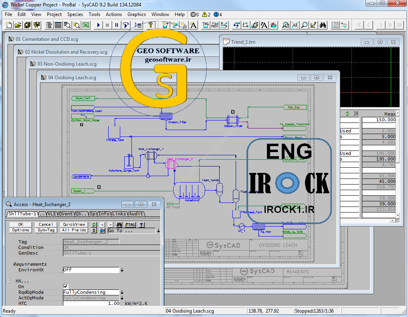The height and width of the screenshot is (317, 408).
Task: Click the Excel reports green spreadsheet icon
Action: click(x=86, y=25)
